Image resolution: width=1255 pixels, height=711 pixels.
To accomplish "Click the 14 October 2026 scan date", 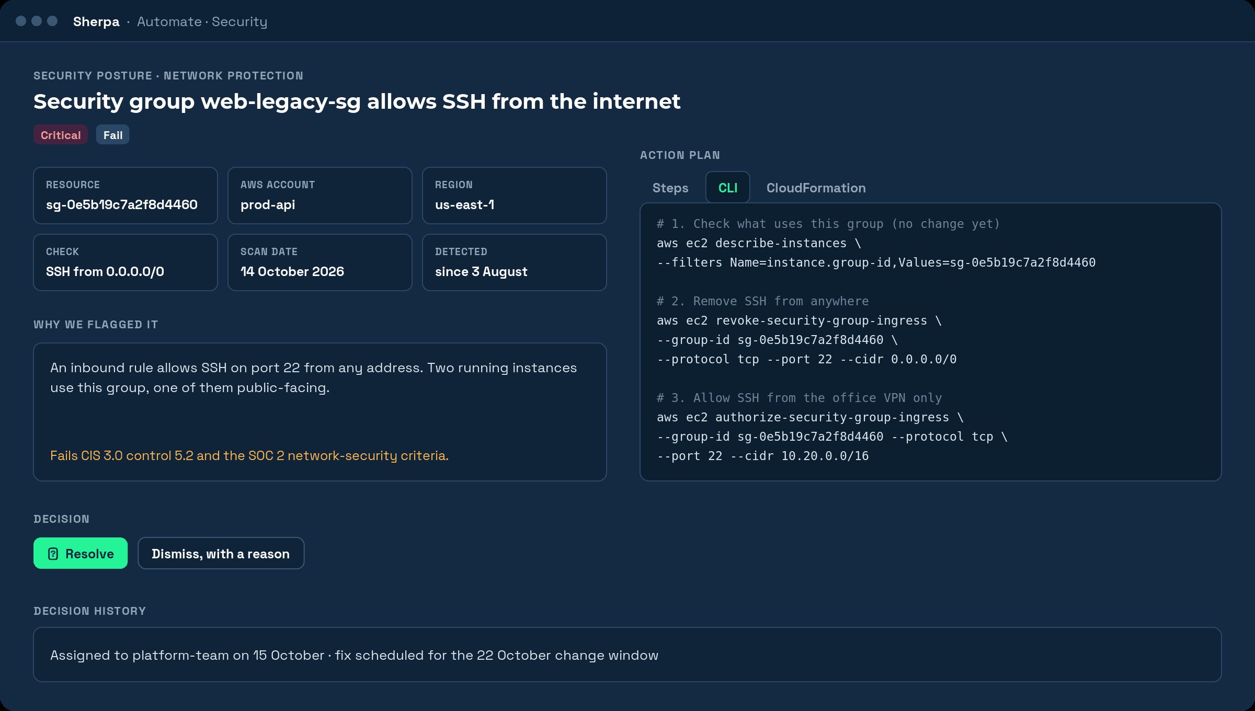I will 292,271.
